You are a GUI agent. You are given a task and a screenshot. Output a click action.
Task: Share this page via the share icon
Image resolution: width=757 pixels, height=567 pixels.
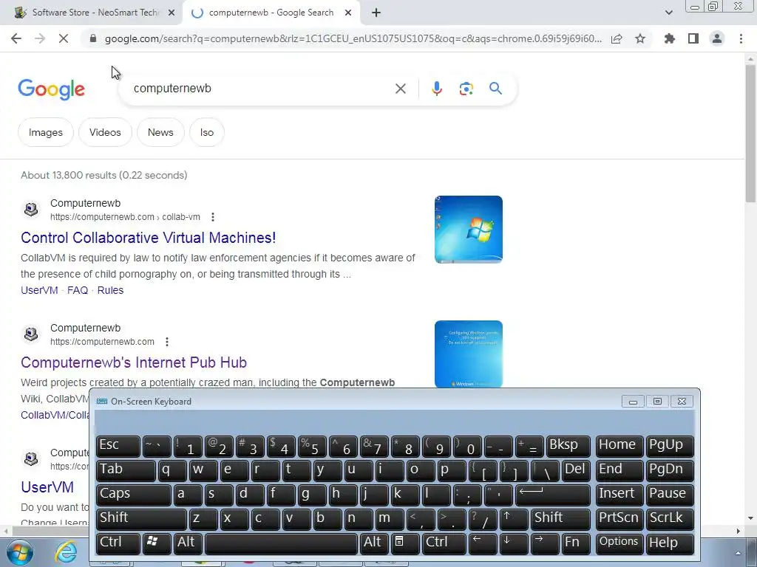coord(617,38)
